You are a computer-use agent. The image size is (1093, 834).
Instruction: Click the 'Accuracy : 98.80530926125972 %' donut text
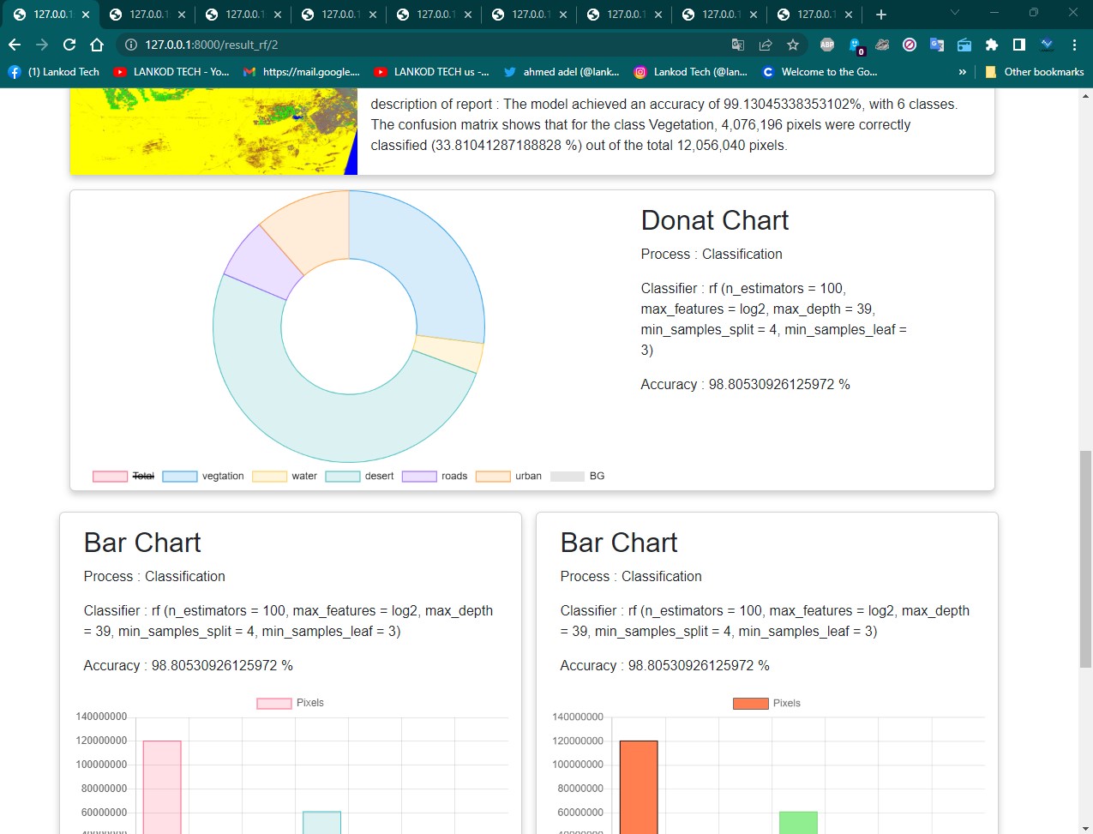coord(745,384)
